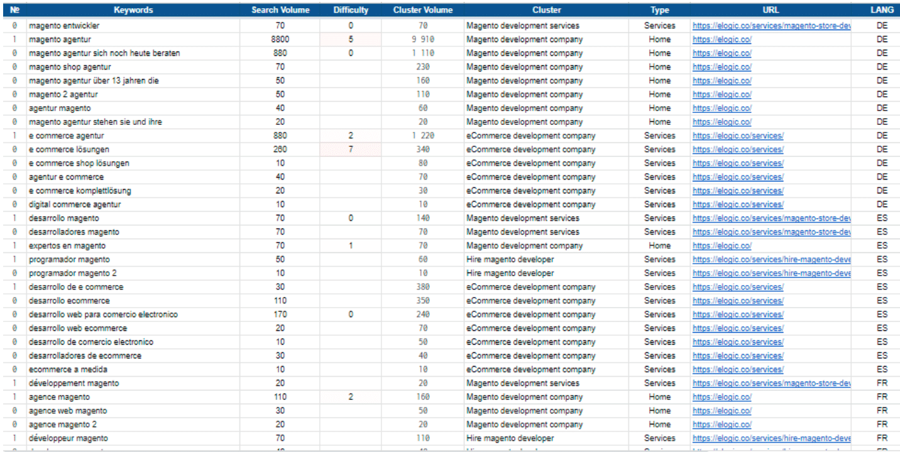Click the cluster volume value 1 220
The width and height of the screenshot is (900, 452).
pos(423,136)
